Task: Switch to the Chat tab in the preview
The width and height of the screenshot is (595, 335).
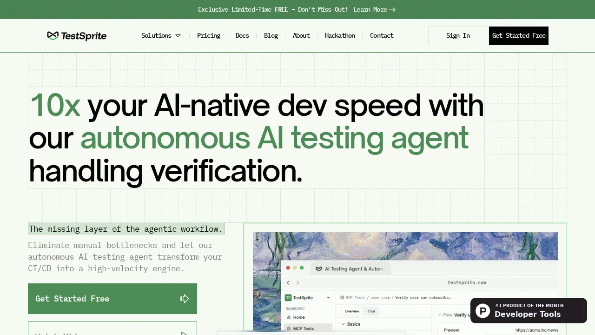Action: 371,311
